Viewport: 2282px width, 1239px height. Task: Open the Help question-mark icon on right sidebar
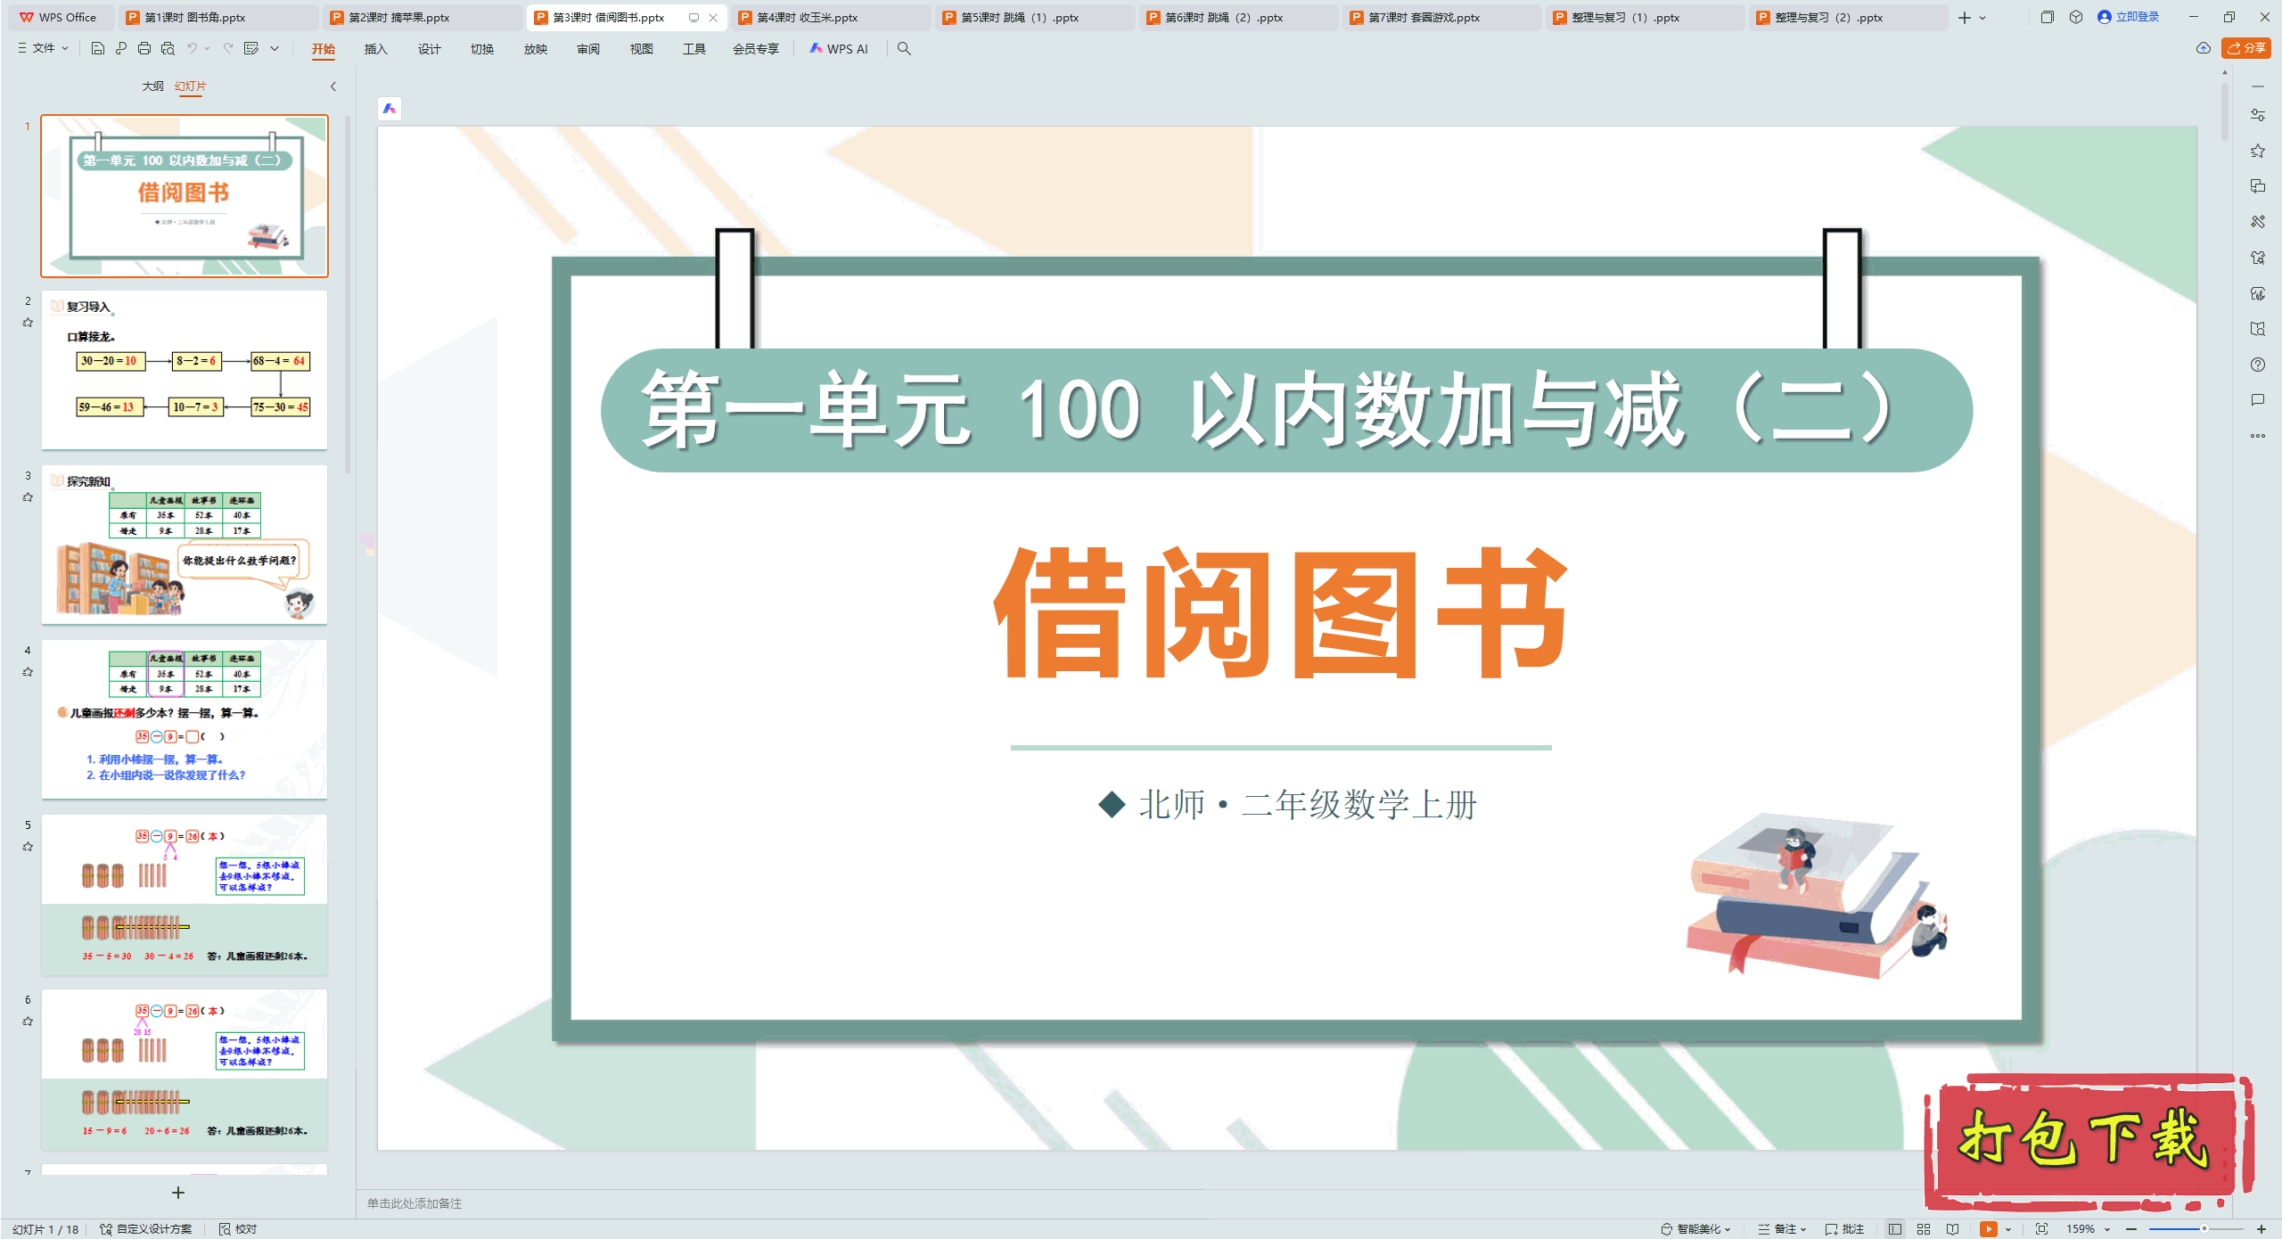click(2258, 364)
